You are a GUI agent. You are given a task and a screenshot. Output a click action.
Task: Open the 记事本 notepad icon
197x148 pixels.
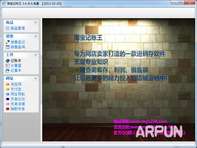tap(8, 71)
